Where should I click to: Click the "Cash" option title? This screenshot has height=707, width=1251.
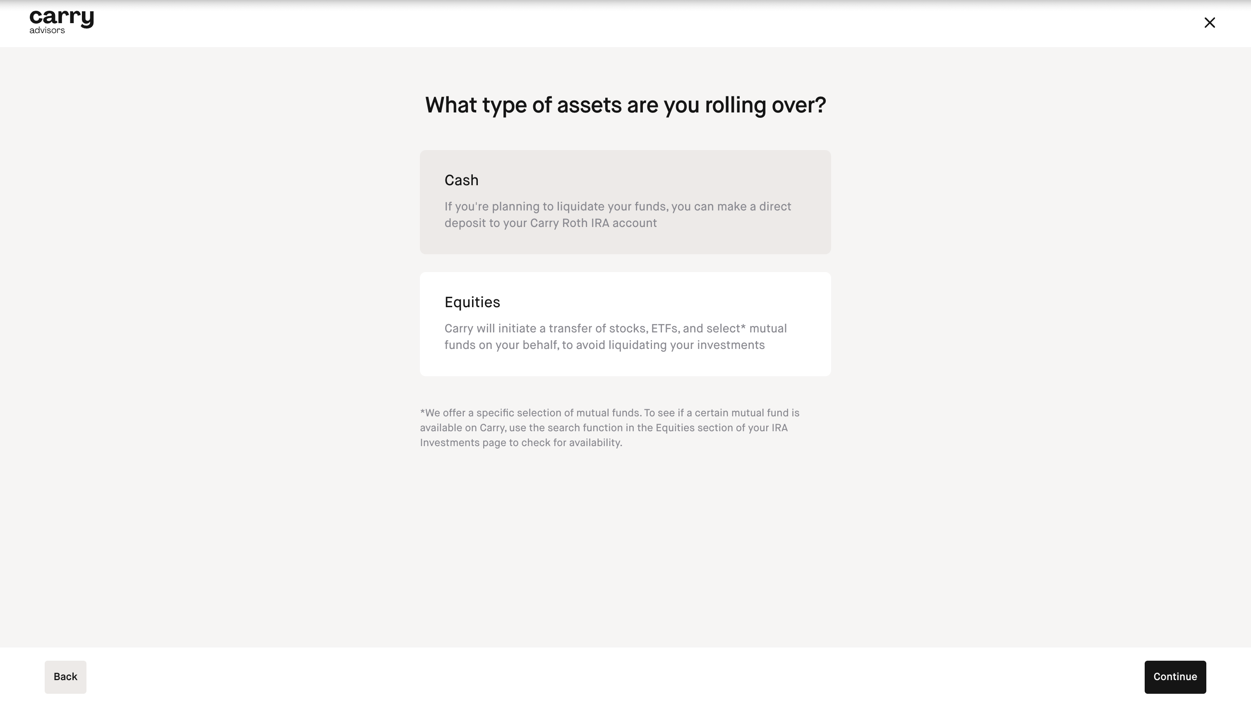coord(461,180)
